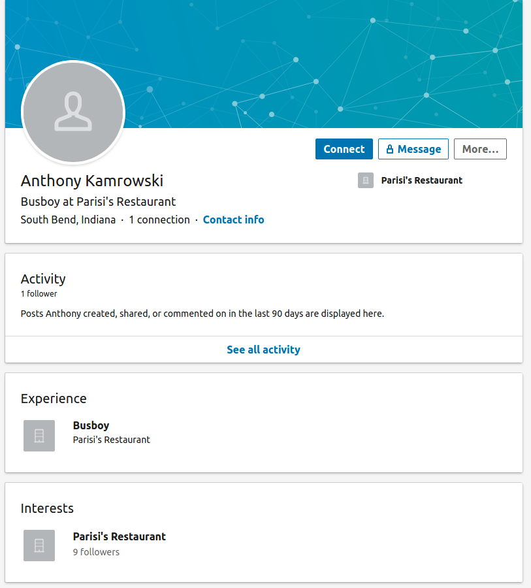Click the Interests section heading
531x588 pixels.
pyautogui.click(x=47, y=508)
